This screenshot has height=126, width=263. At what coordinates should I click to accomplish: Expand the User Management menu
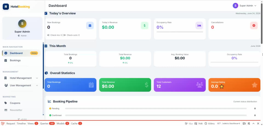(x=21, y=86)
